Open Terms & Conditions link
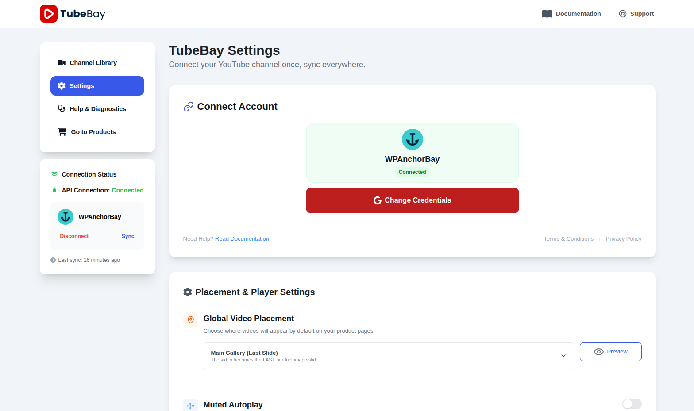Viewport: 694px width, 411px height. pos(569,239)
